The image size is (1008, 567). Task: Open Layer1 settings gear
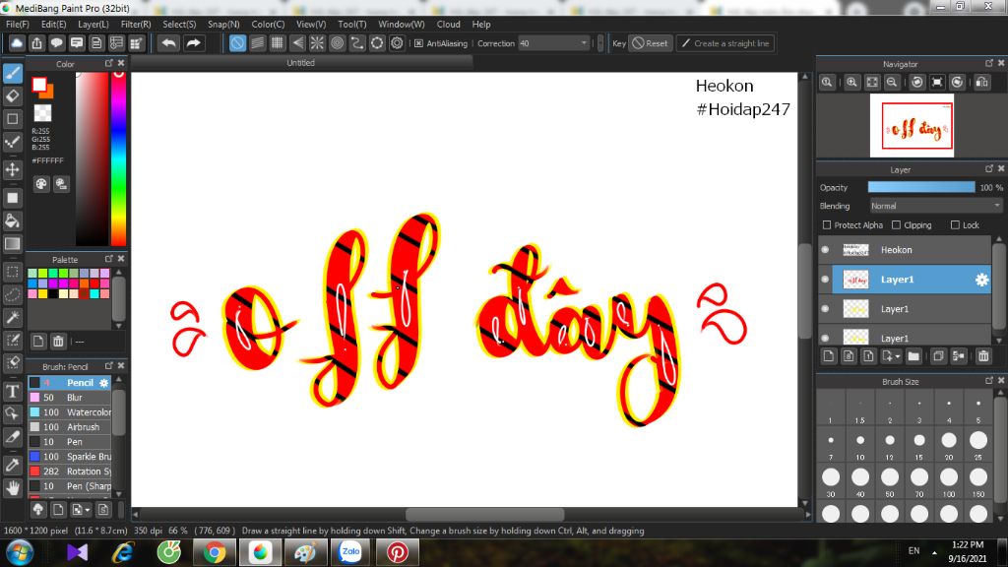pyautogui.click(x=981, y=280)
